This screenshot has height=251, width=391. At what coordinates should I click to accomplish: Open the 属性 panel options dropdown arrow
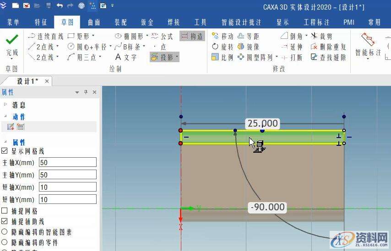(77, 92)
